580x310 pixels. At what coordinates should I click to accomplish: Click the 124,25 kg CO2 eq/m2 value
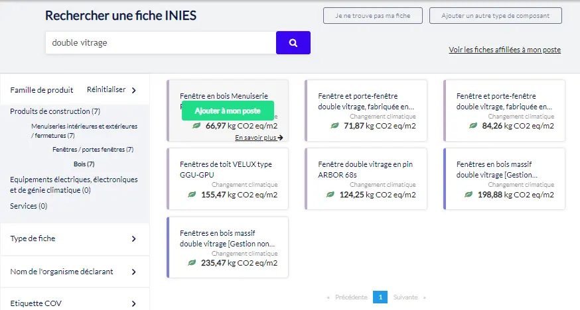[378, 195]
